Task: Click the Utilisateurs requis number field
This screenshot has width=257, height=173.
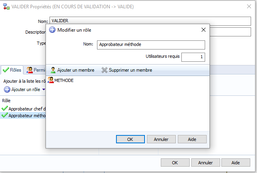Action: (x=193, y=57)
